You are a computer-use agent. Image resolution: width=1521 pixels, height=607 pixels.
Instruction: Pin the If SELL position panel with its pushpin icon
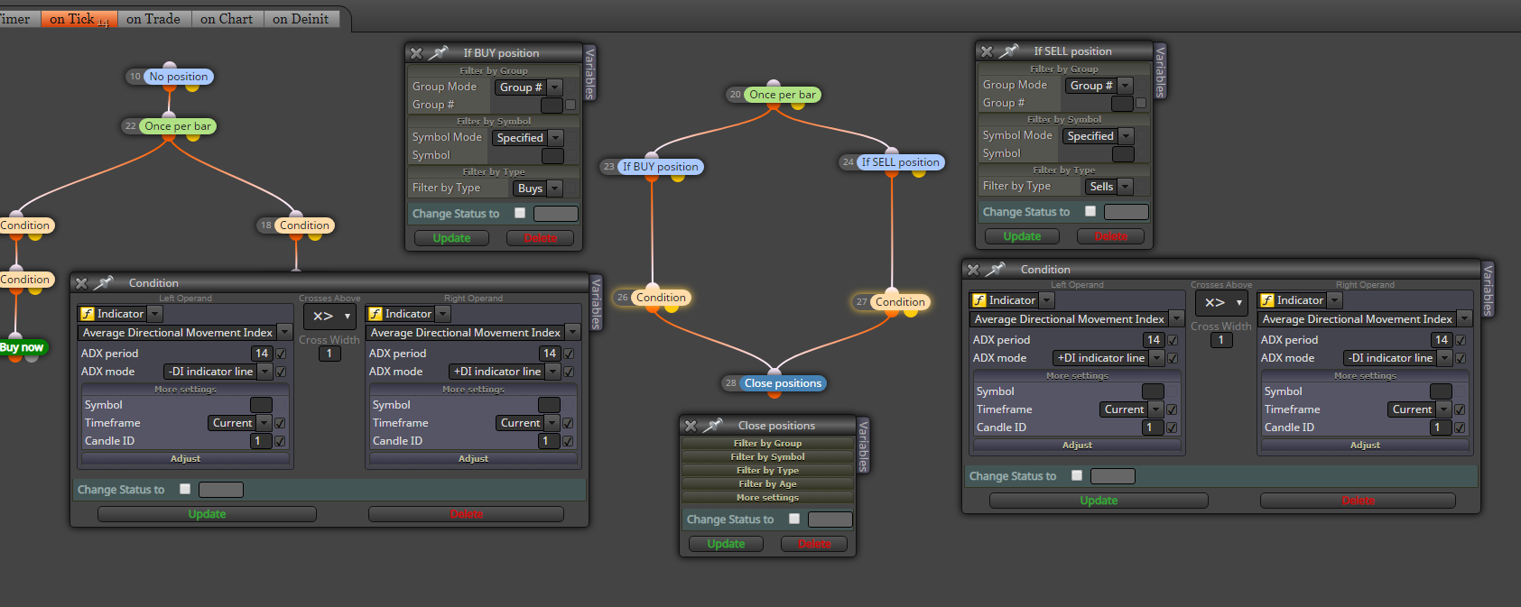(1008, 51)
